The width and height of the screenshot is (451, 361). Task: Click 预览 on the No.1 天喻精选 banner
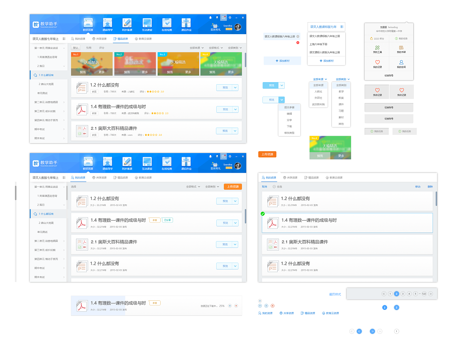coord(83,72)
